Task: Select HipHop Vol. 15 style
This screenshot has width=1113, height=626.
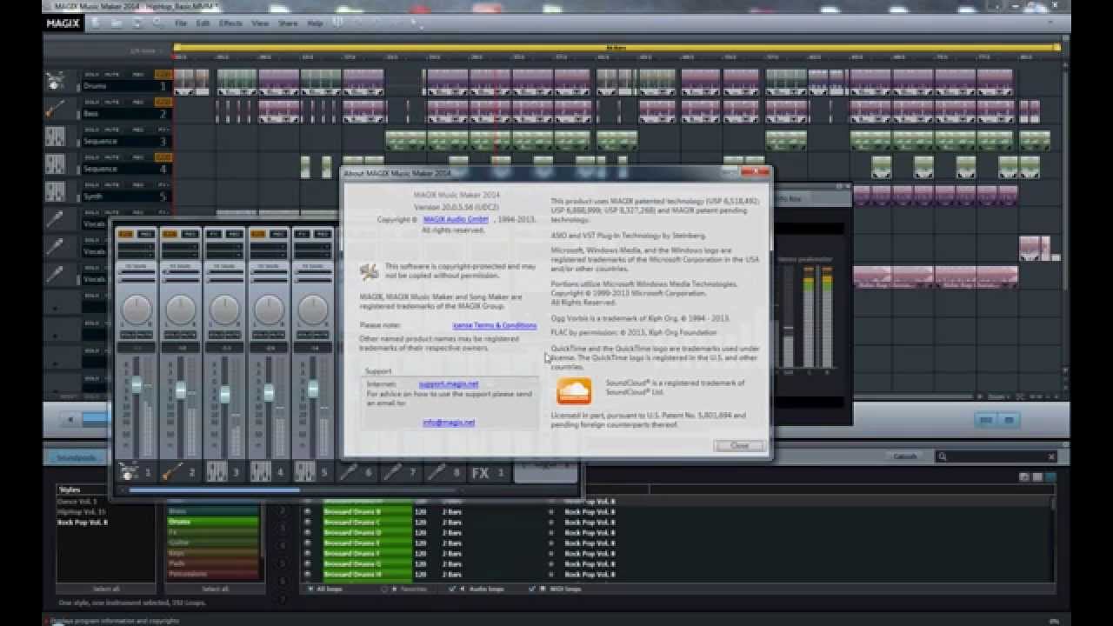Action: (83, 512)
